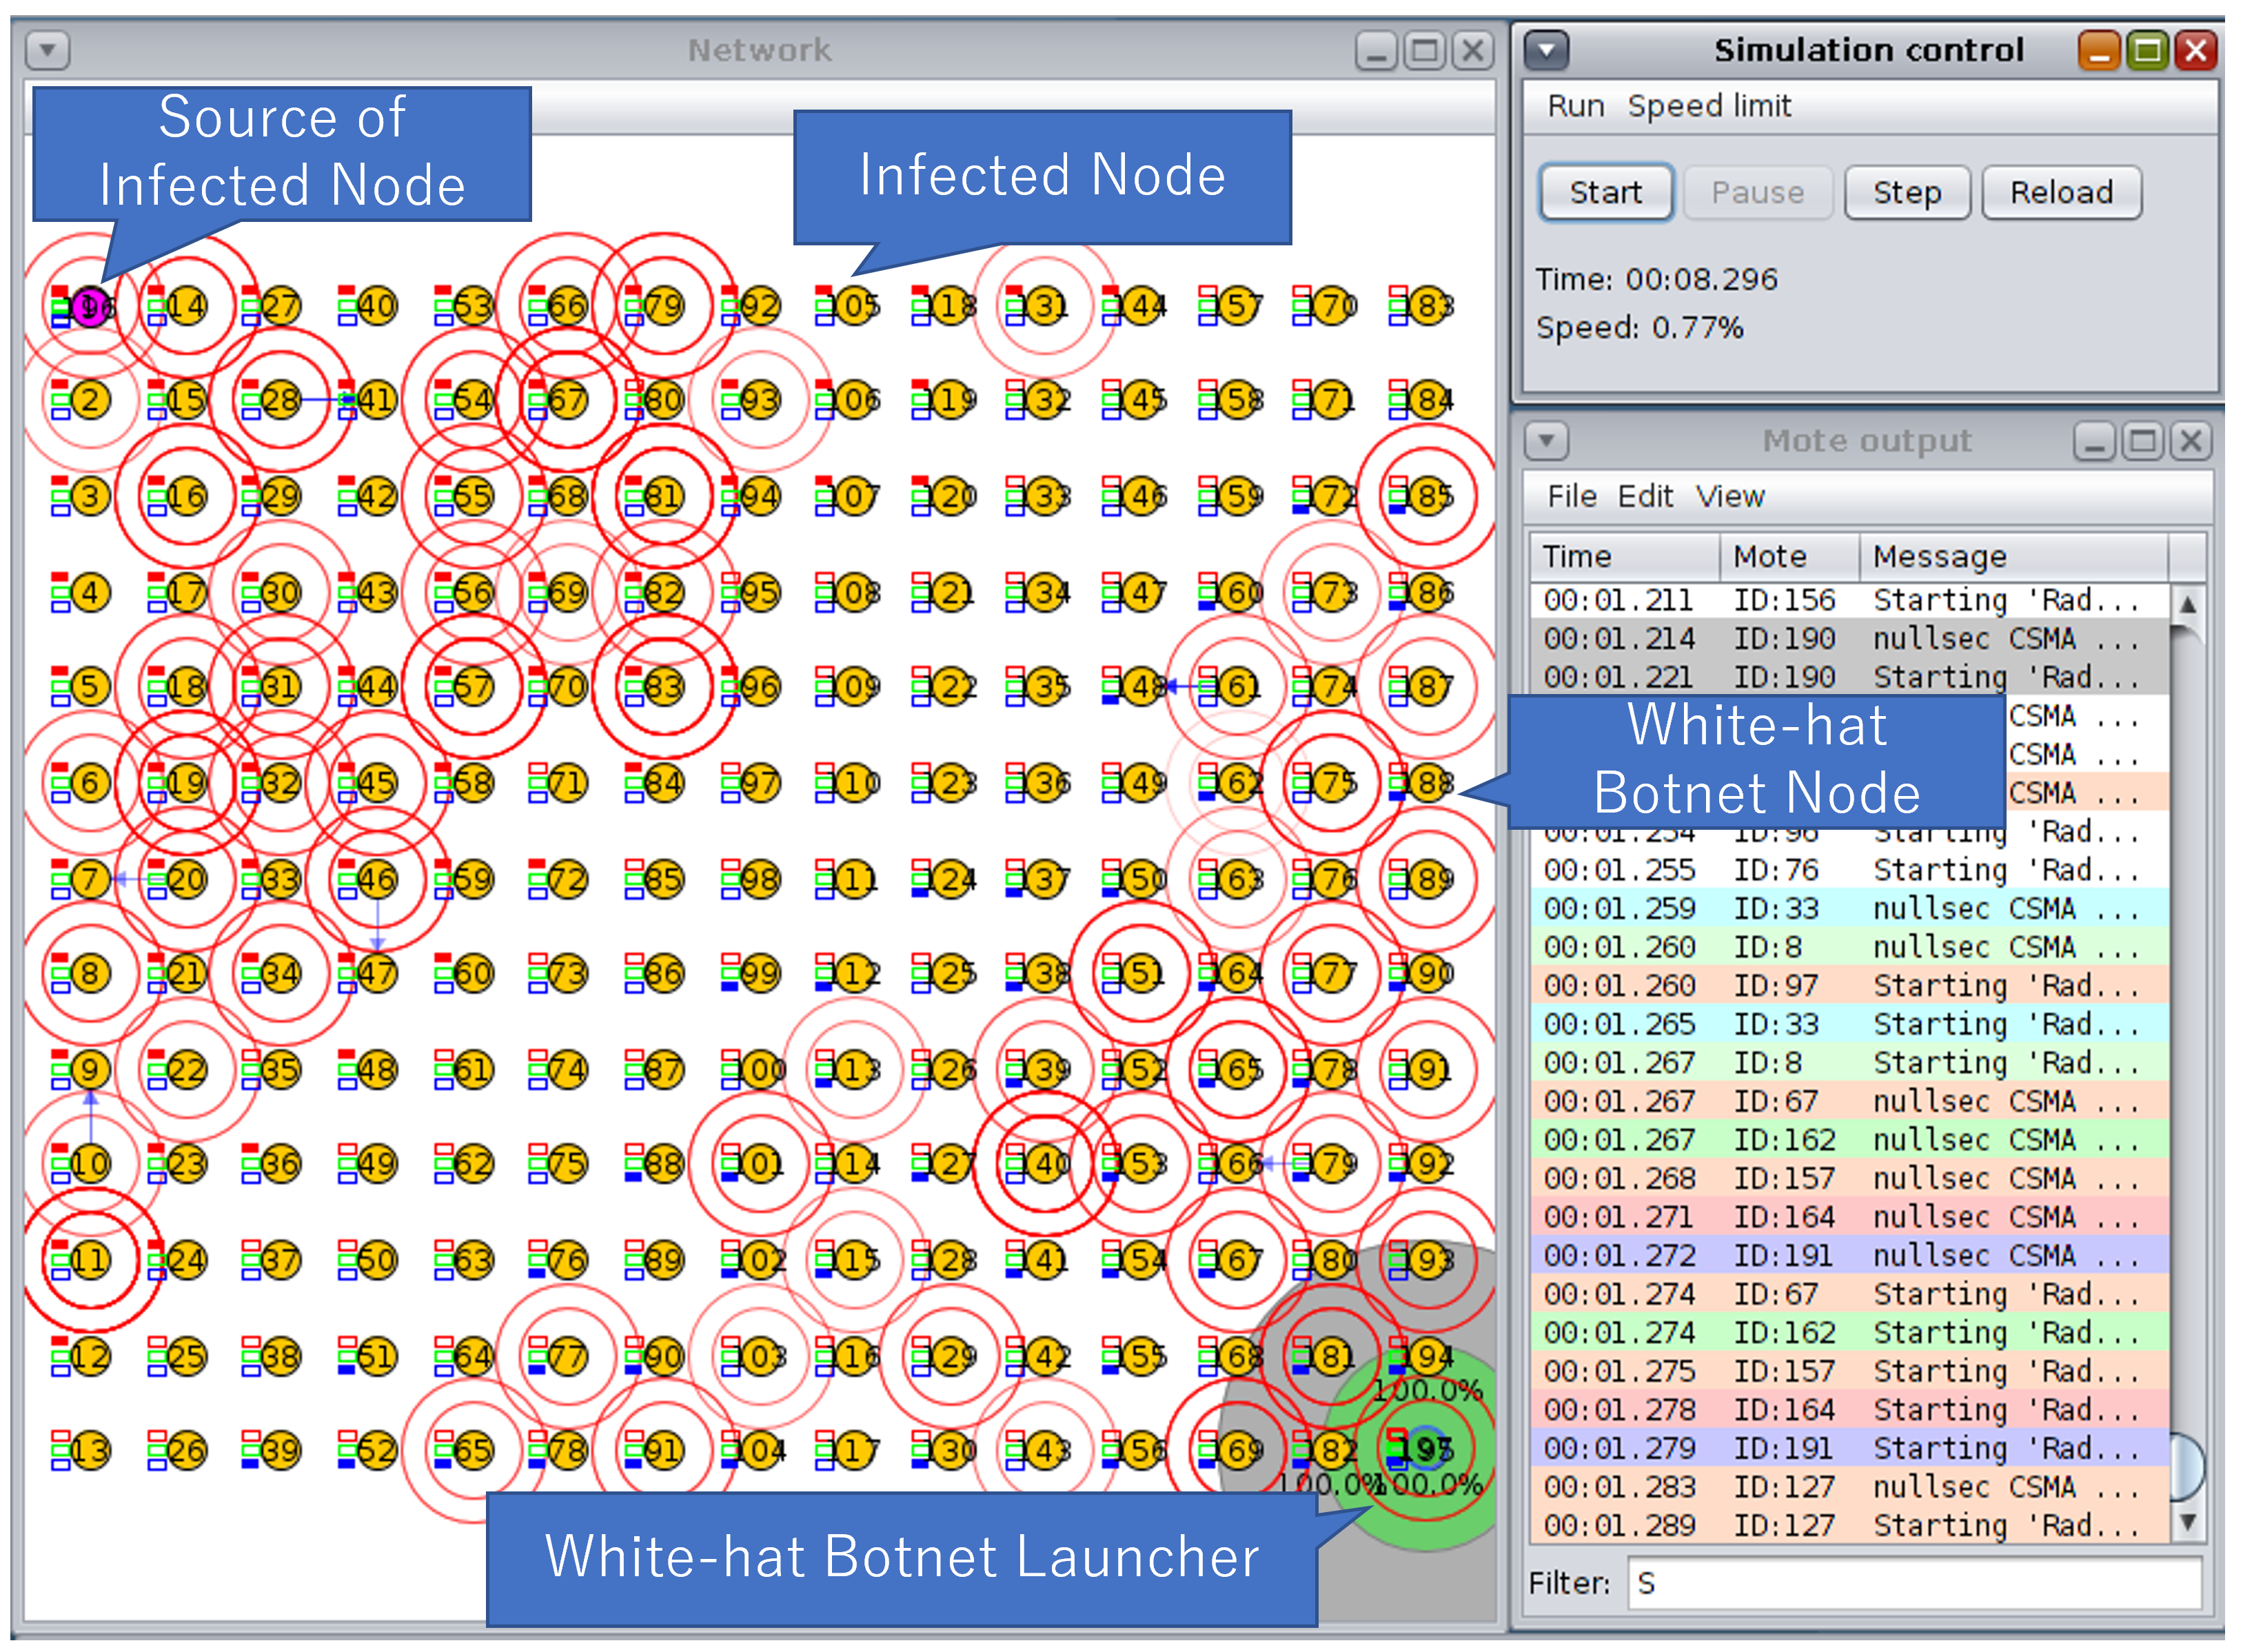Viewport: 2243px width, 1652px height.
Task: Click mote node 11 in the left column
Action: point(90,1260)
